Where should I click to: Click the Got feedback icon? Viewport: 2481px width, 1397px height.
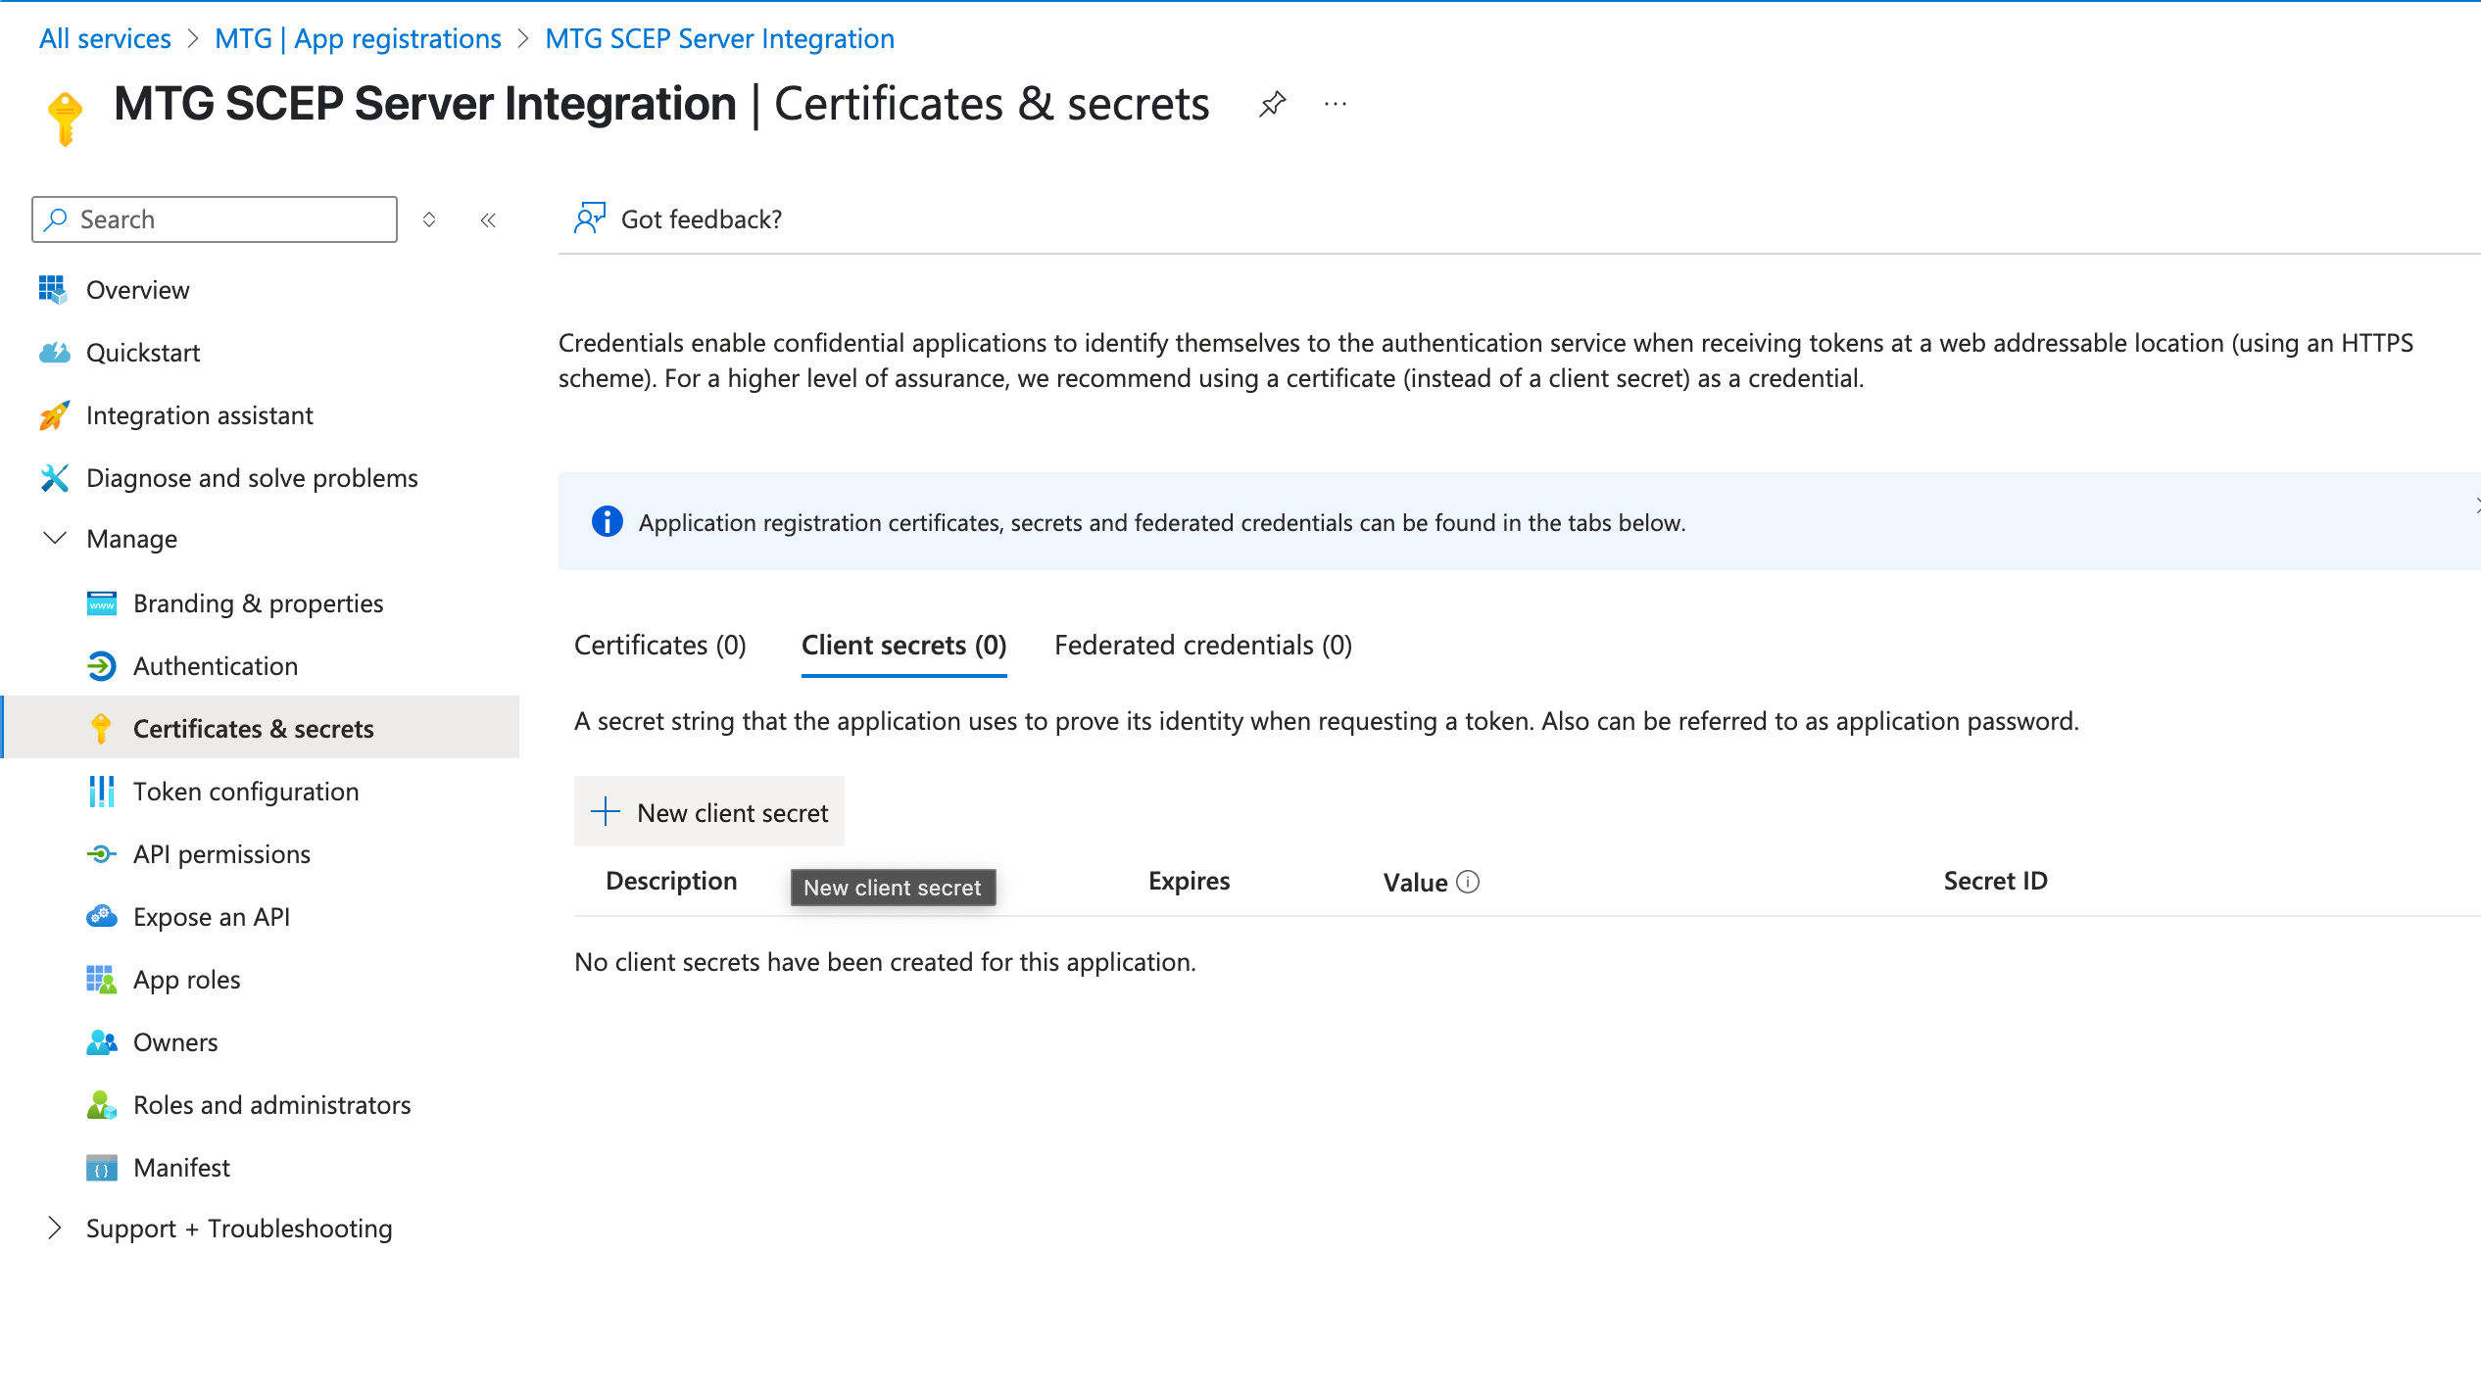coord(589,217)
